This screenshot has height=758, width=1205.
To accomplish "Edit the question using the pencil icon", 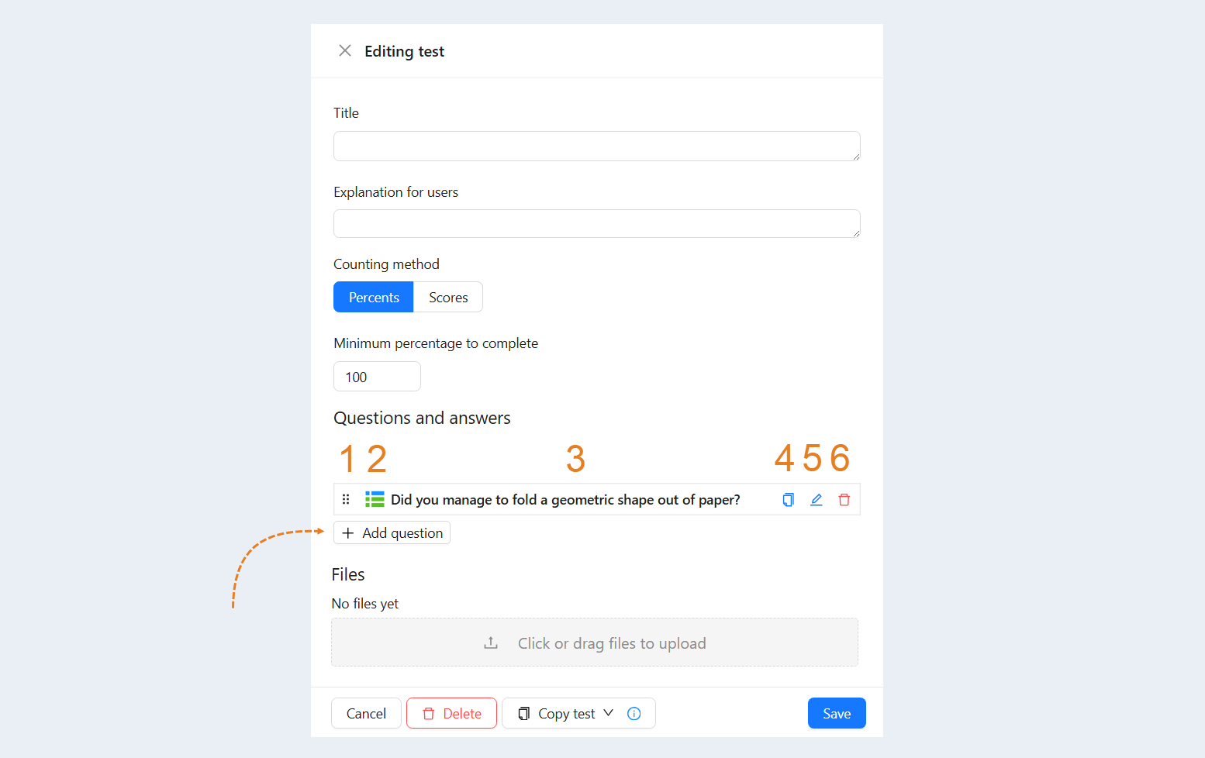I will click(x=817, y=500).
